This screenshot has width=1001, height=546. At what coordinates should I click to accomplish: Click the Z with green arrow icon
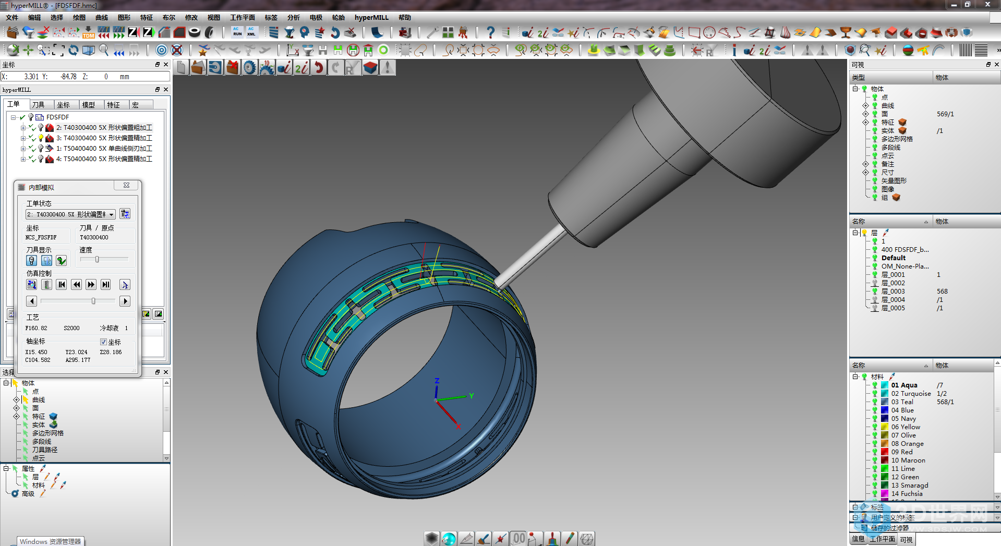pos(148,32)
